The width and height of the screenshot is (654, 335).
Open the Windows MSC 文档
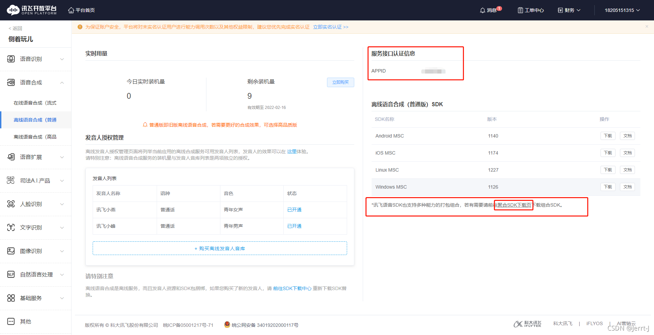click(627, 187)
